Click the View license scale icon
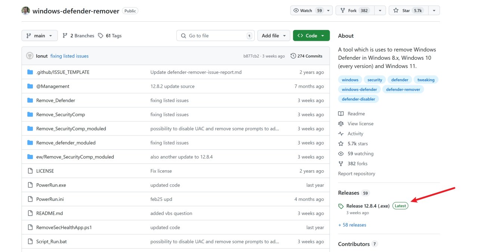Viewport: 478px width, 252px height. tap(341, 124)
